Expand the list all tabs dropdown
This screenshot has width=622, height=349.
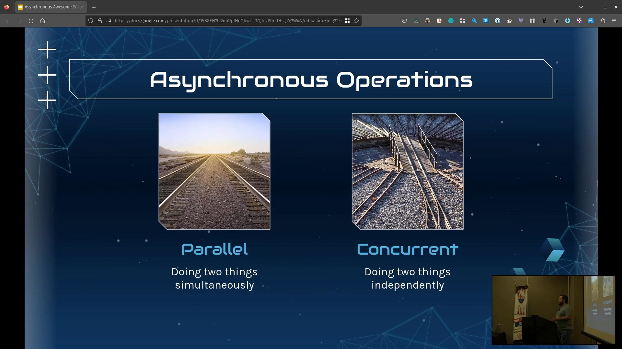coord(581,7)
